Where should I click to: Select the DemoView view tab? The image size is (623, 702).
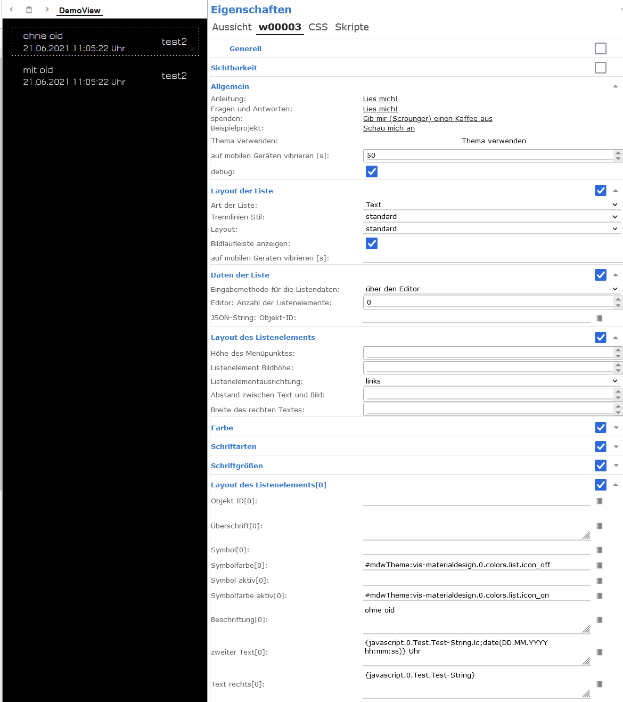[79, 10]
